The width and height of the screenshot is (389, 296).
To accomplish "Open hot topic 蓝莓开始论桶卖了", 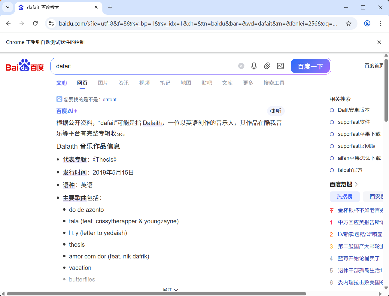I will [x=359, y=258].
